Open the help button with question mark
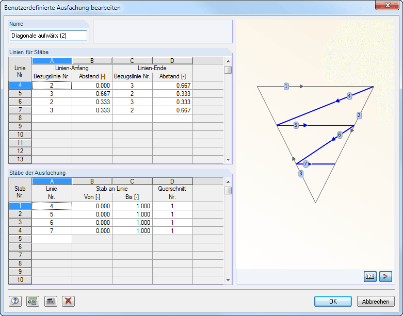 click(15, 301)
